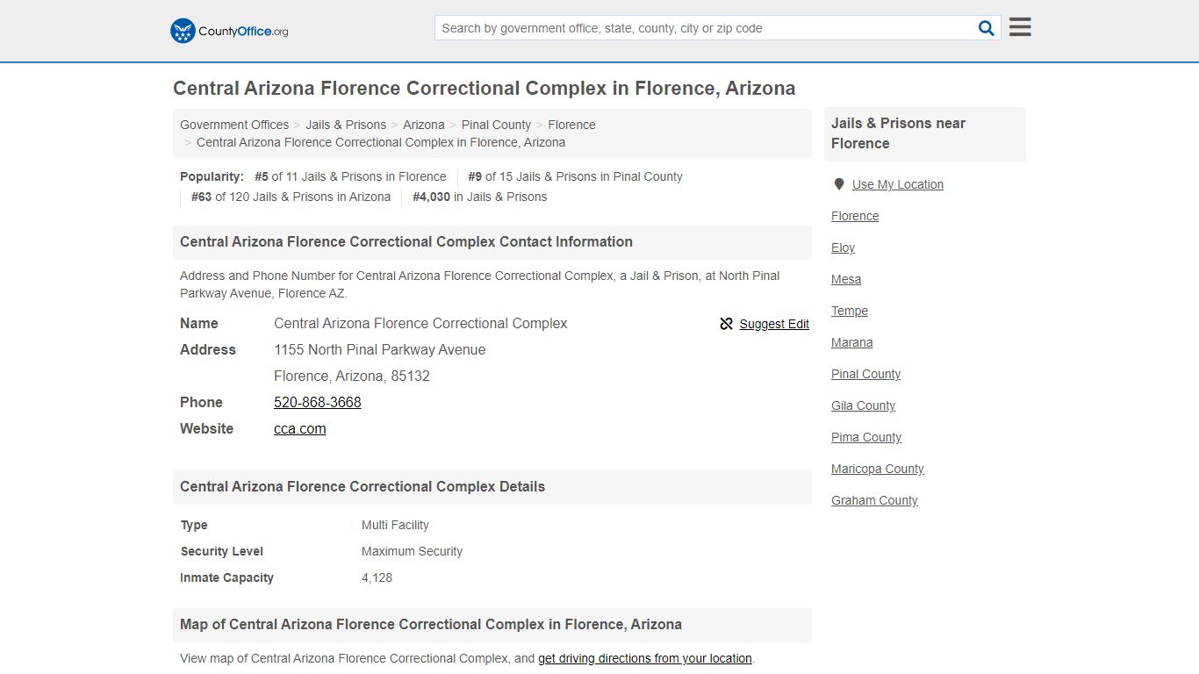Go to Pinal County breadcrumb link
The height and width of the screenshot is (674, 1199).
point(496,125)
